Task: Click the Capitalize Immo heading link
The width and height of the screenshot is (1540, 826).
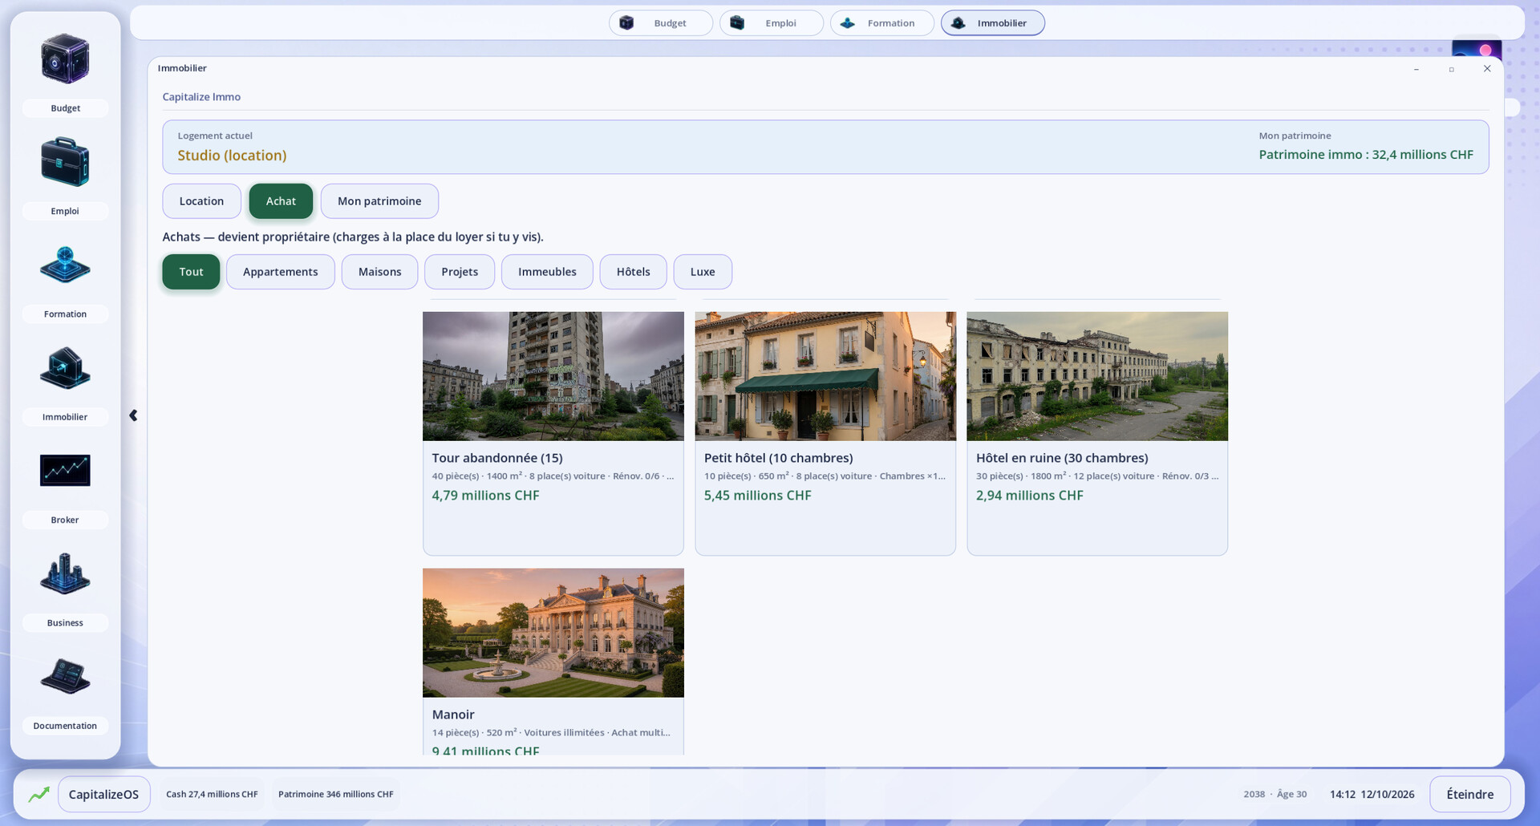Action: pyautogui.click(x=201, y=97)
